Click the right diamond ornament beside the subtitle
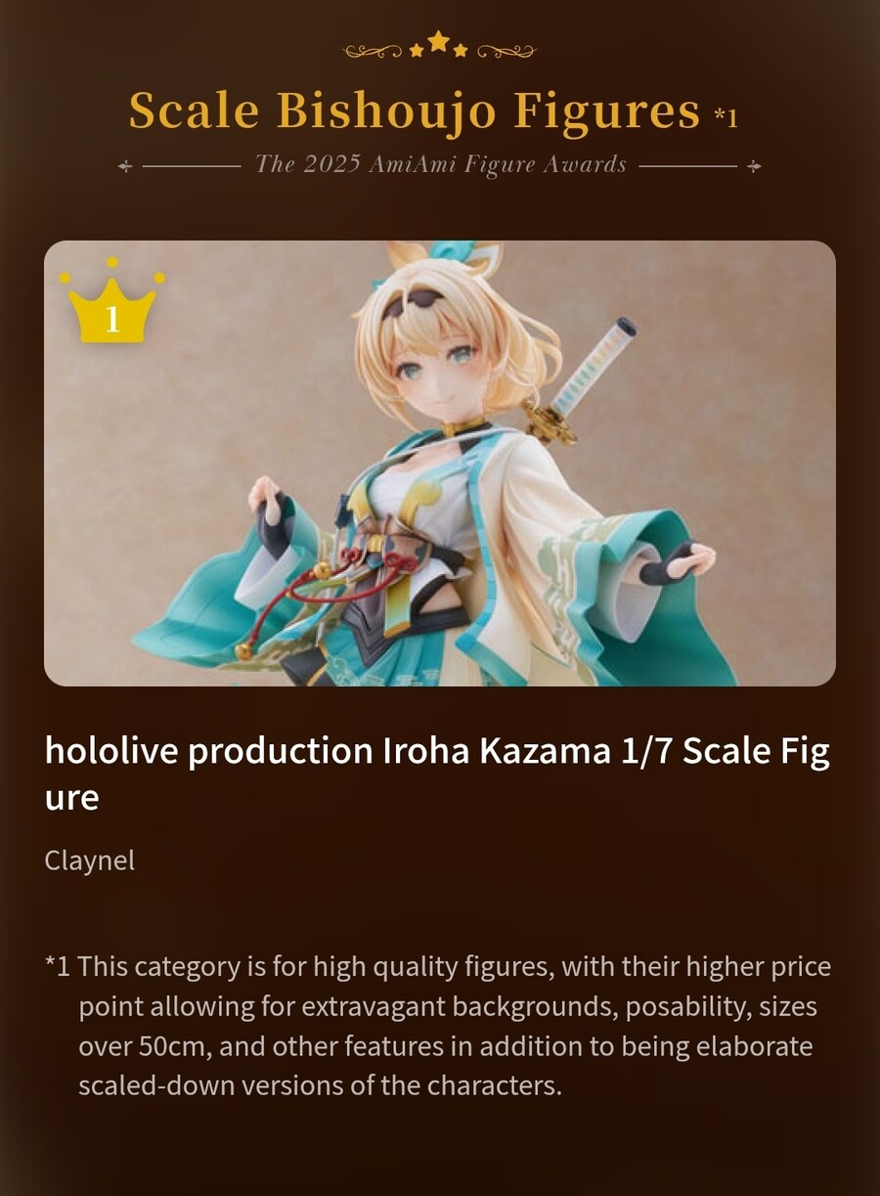 754,166
